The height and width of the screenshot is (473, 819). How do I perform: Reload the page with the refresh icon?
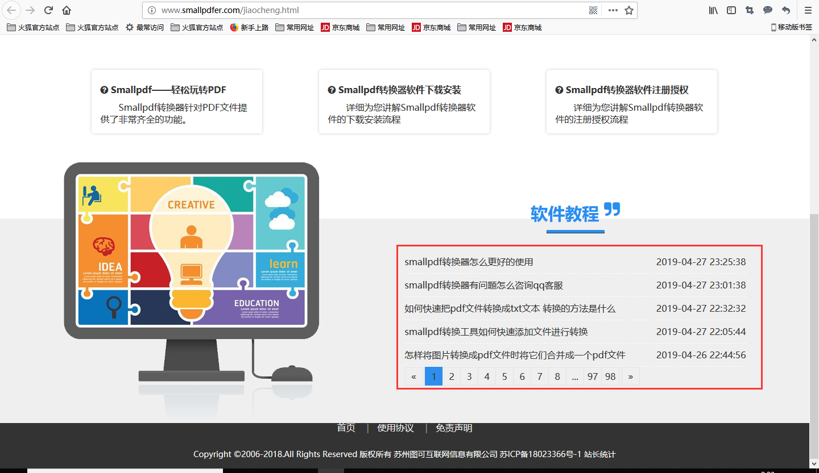(x=49, y=10)
